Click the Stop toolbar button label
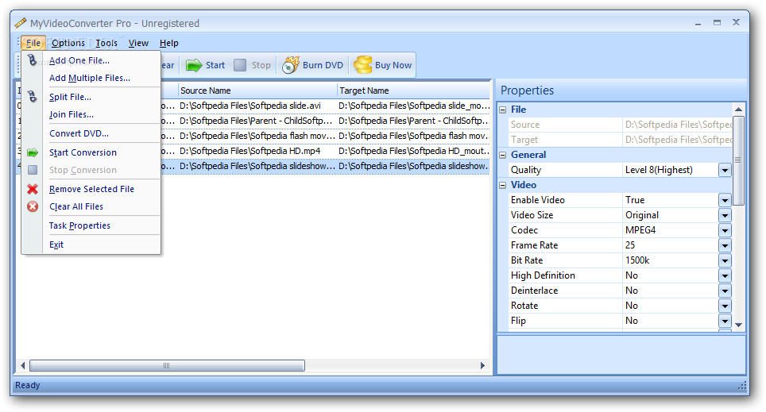Viewport: 766px width, 412px height. click(x=261, y=65)
